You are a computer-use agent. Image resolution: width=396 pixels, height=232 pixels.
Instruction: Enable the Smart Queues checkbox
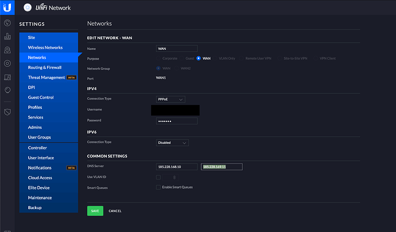158,187
